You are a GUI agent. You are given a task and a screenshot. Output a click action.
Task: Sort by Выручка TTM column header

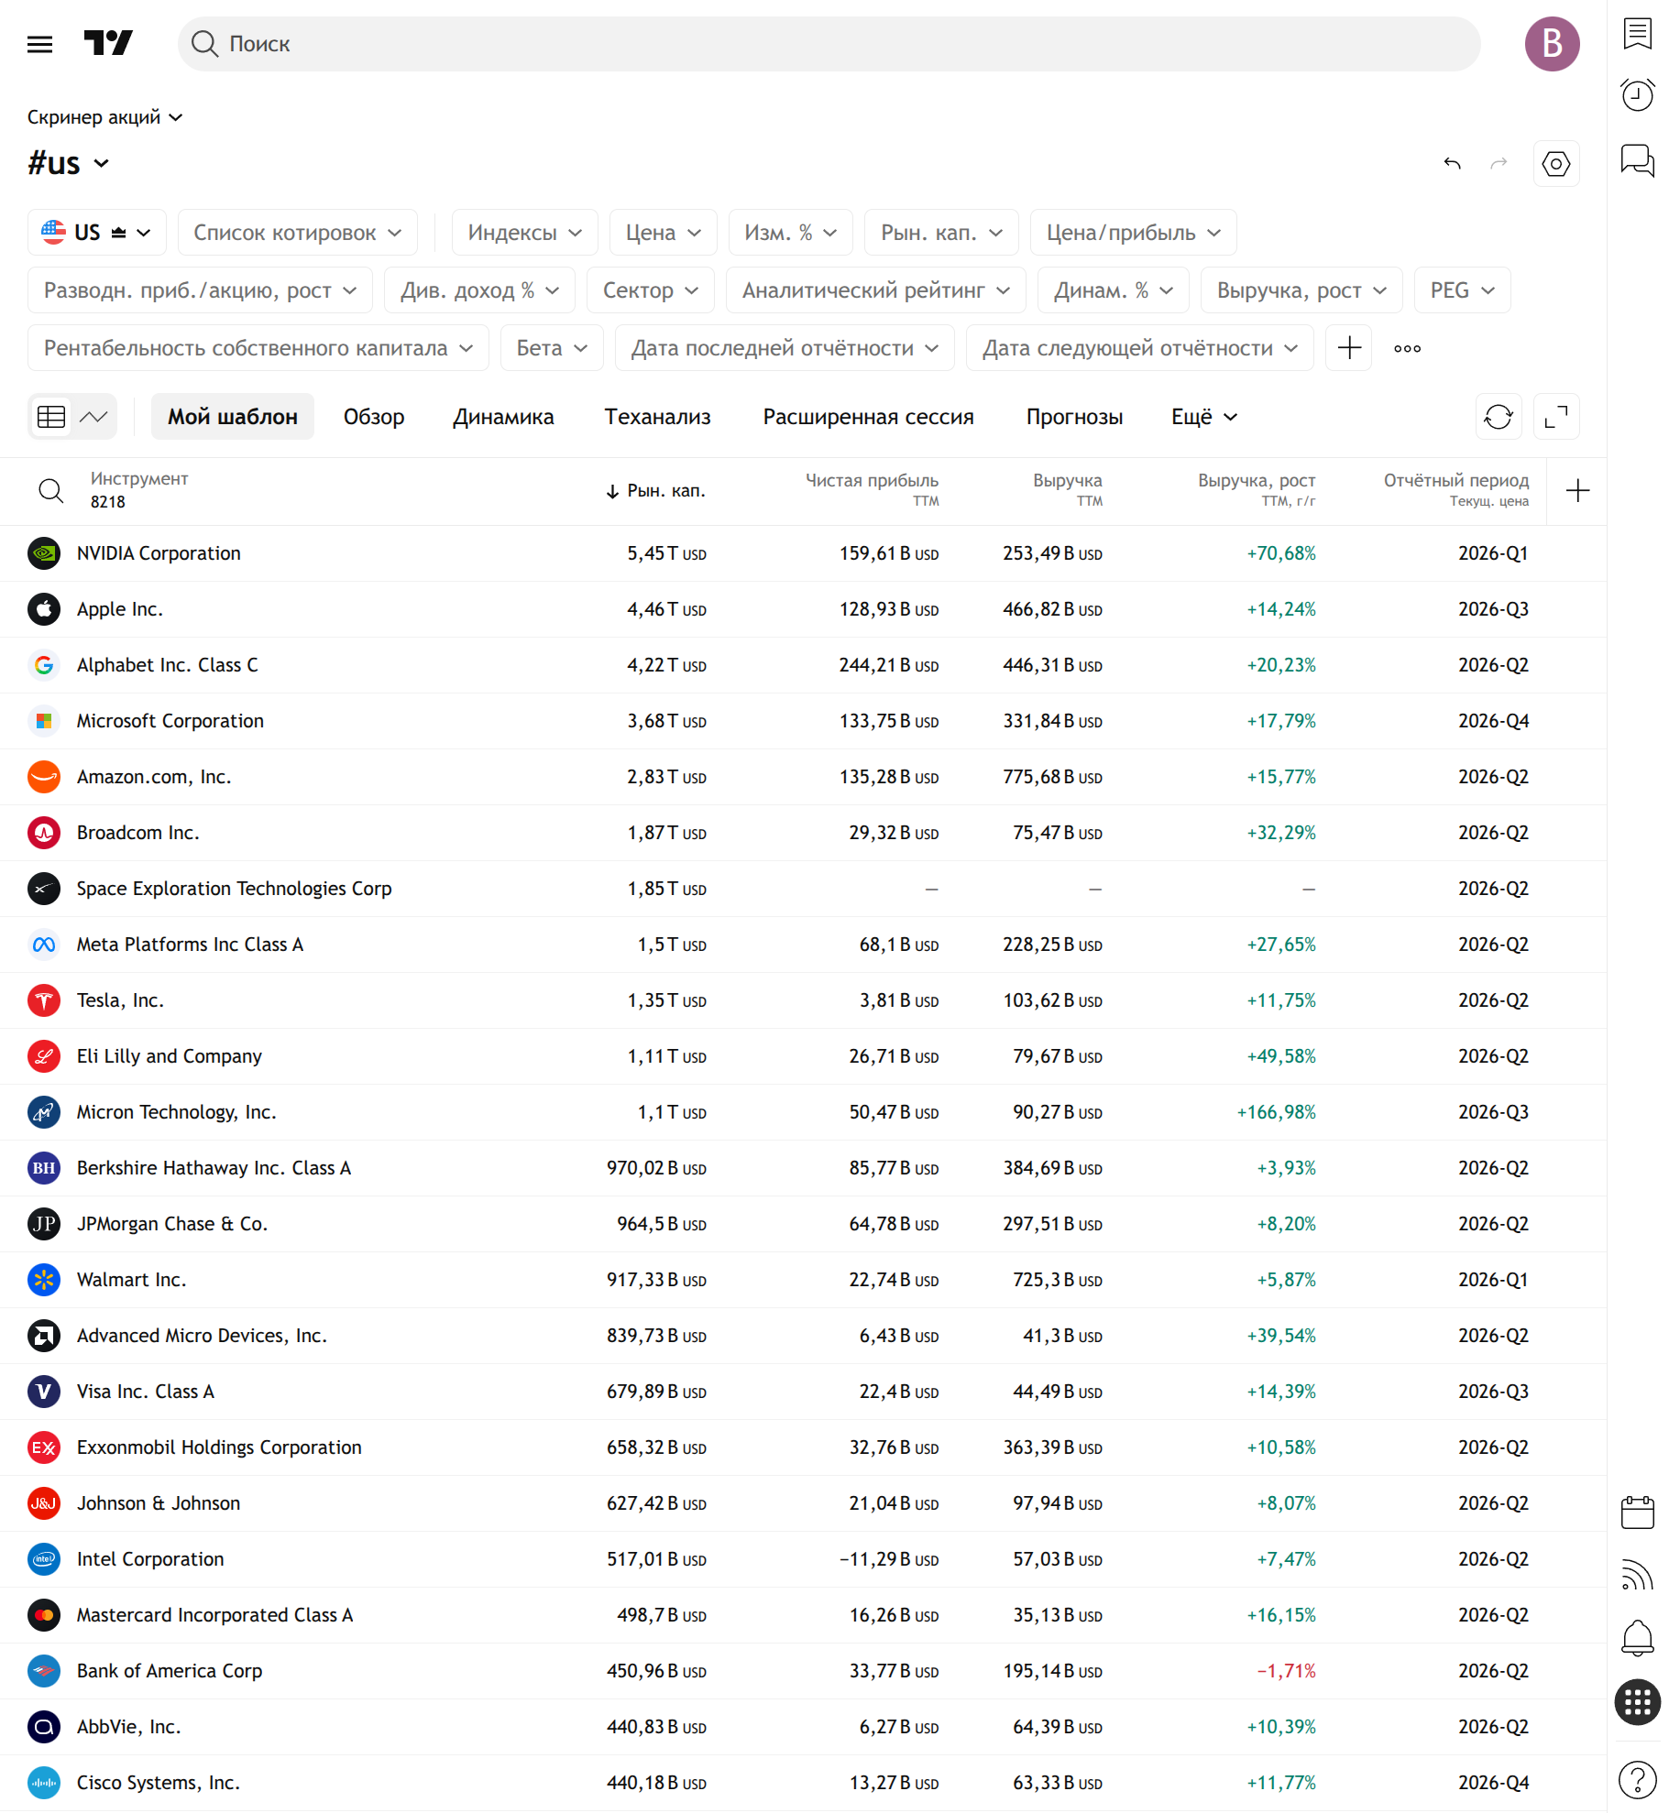1067,489
